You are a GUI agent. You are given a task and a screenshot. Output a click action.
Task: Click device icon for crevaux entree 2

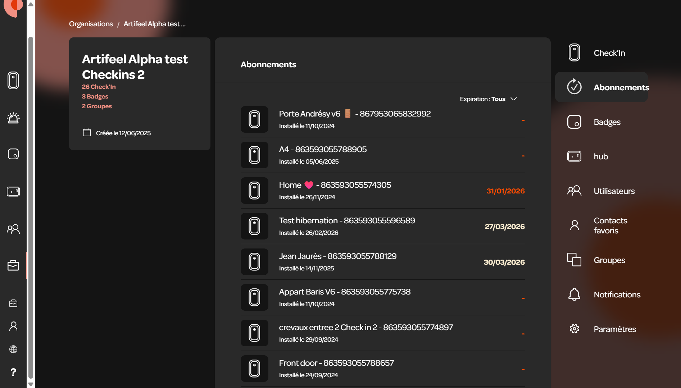pos(254,333)
